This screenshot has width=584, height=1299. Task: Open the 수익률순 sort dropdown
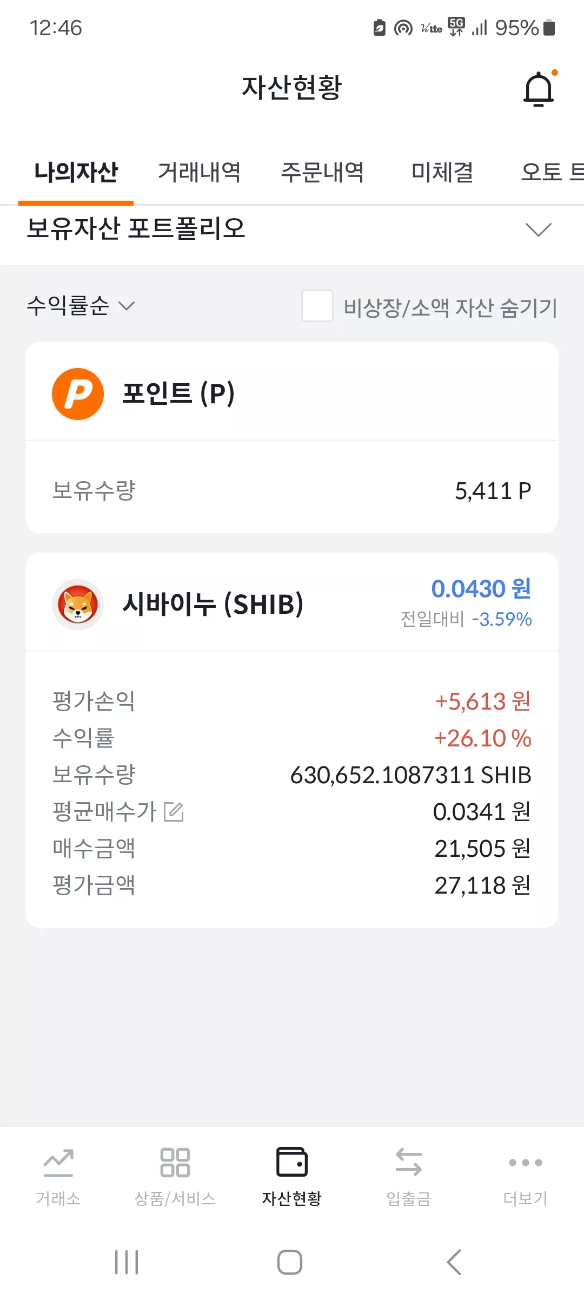coord(81,306)
